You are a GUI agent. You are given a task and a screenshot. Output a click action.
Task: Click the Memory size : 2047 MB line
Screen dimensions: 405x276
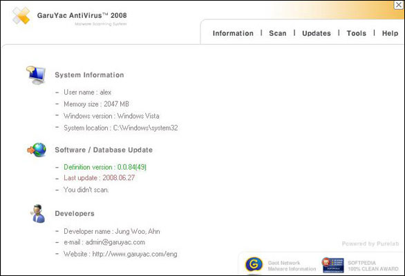point(96,104)
